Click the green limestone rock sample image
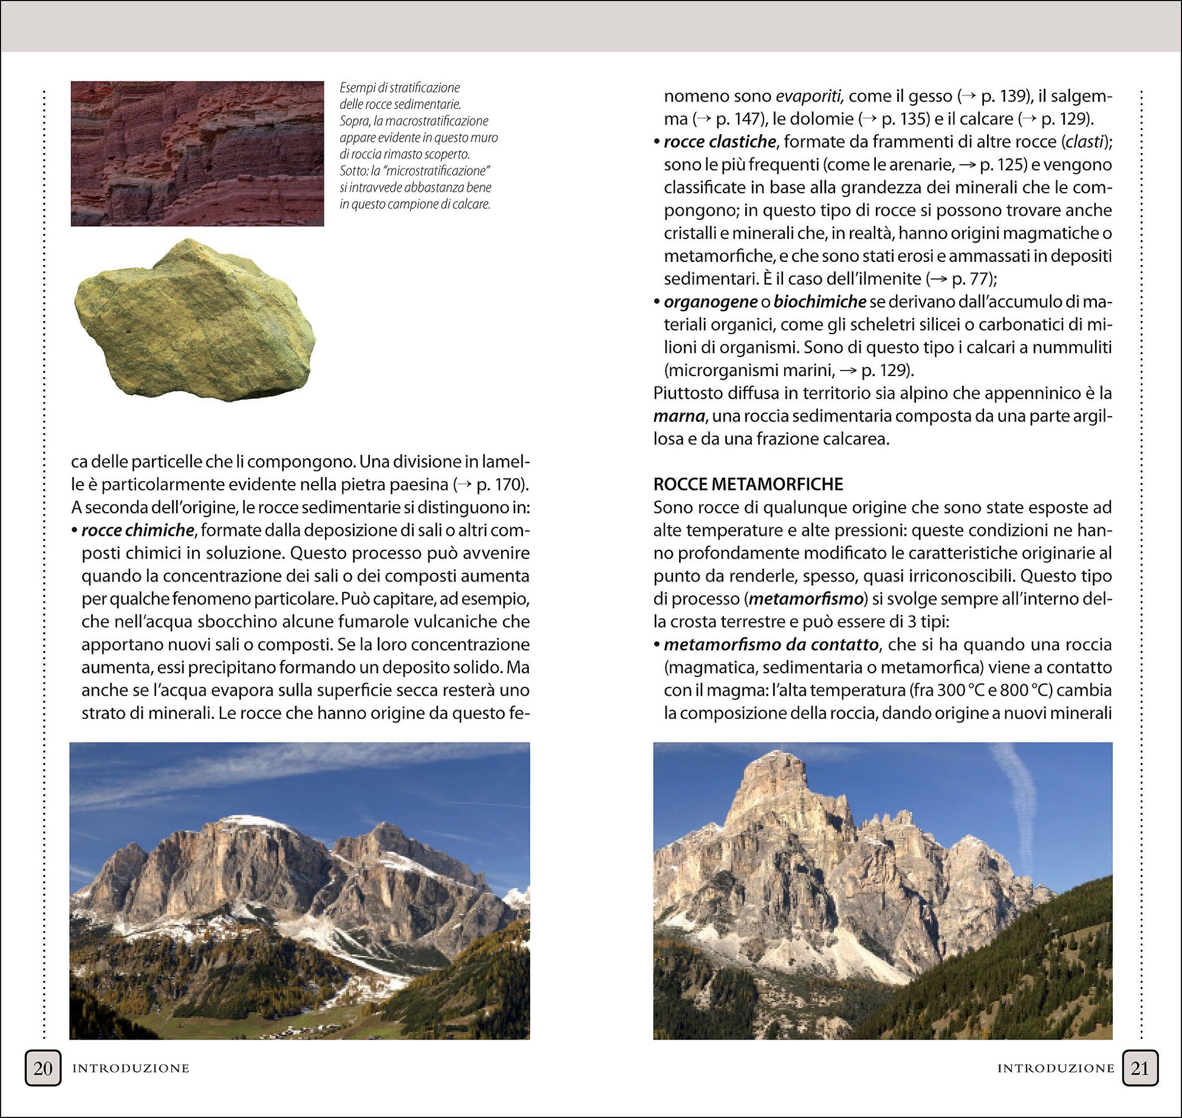 (x=194, y=321)
